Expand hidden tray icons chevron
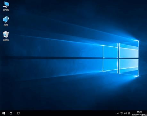Viewport: 147px width, 116px height. tap(118, 113)
